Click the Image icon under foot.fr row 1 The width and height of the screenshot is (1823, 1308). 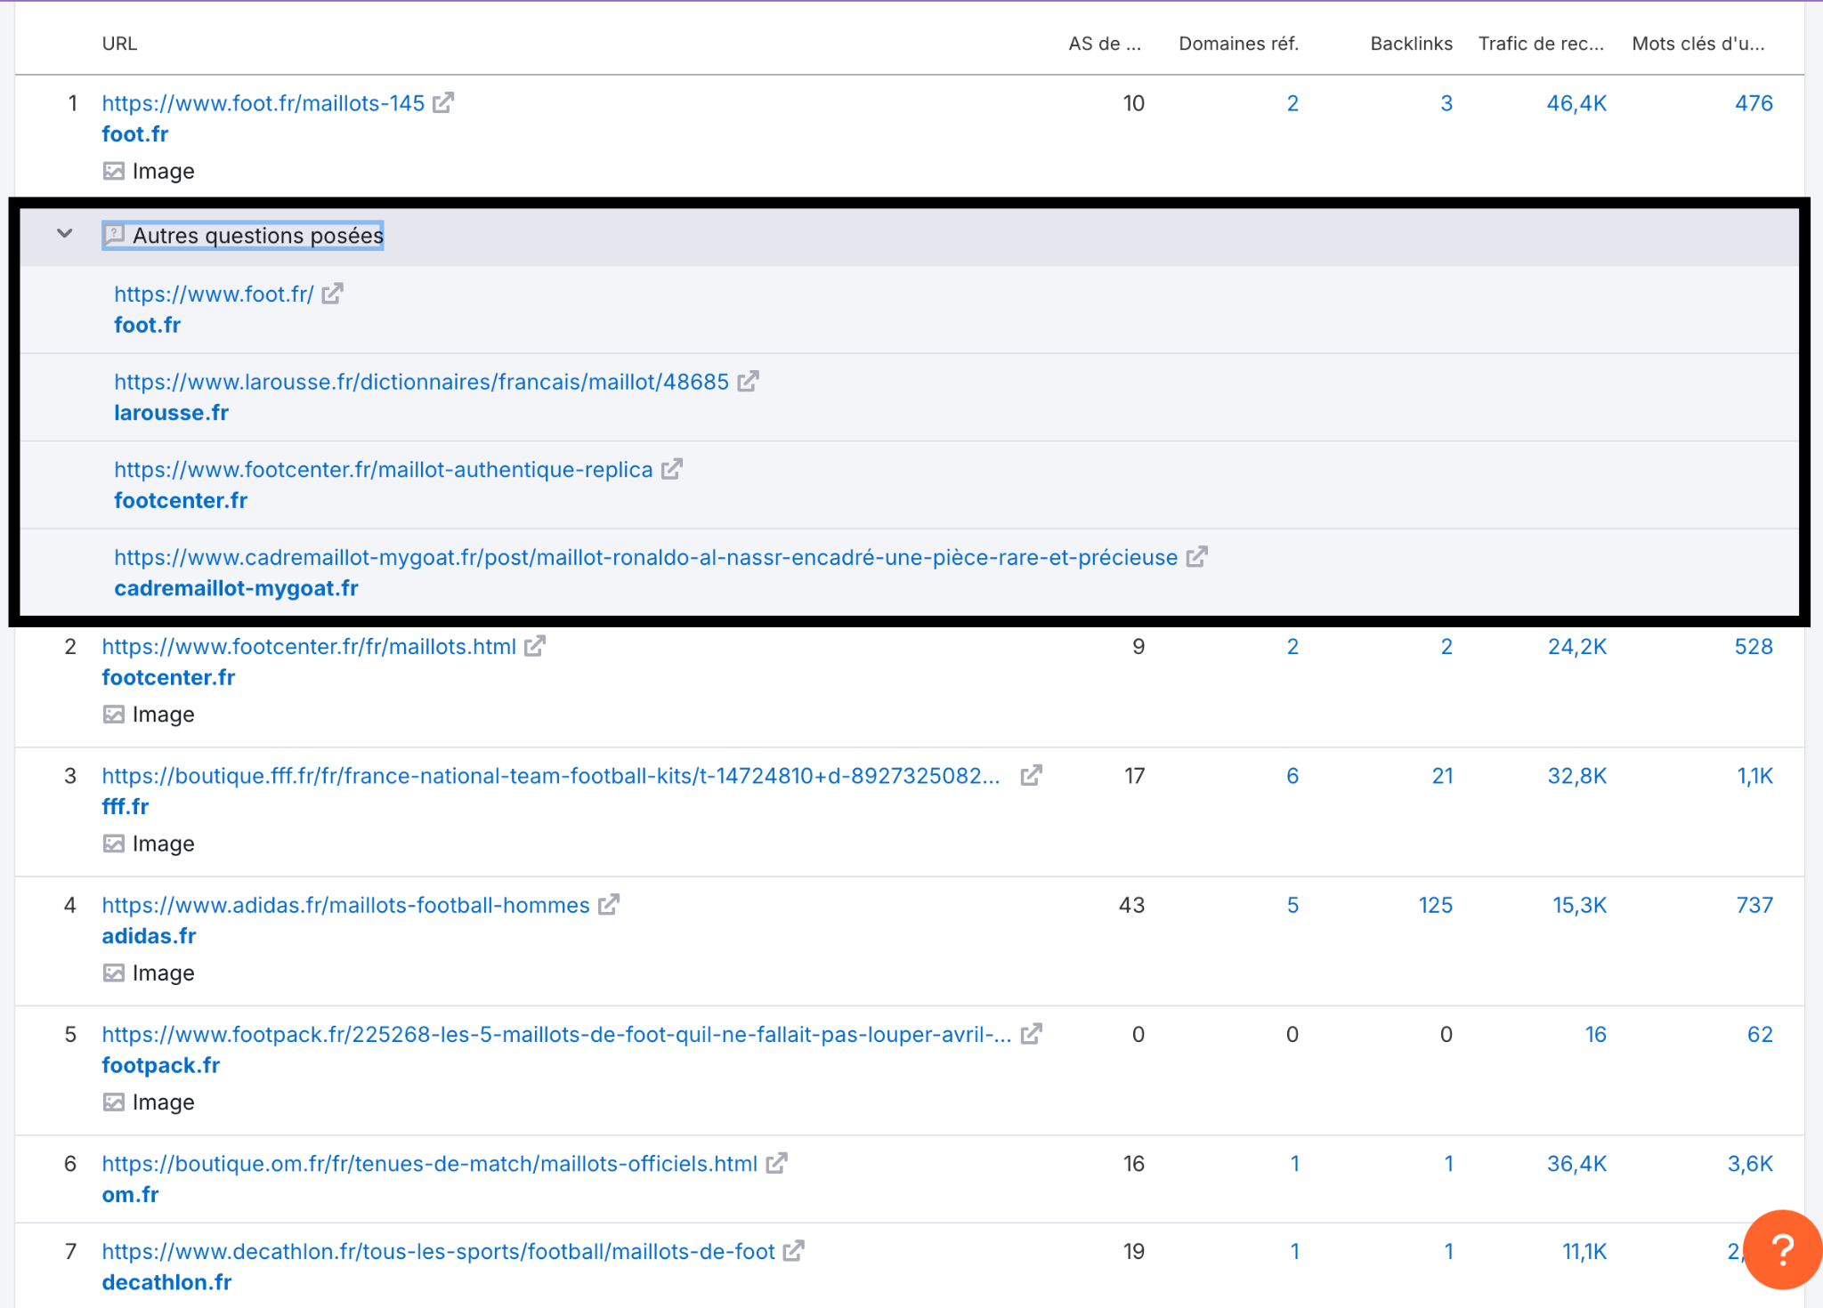pos(114,171)
